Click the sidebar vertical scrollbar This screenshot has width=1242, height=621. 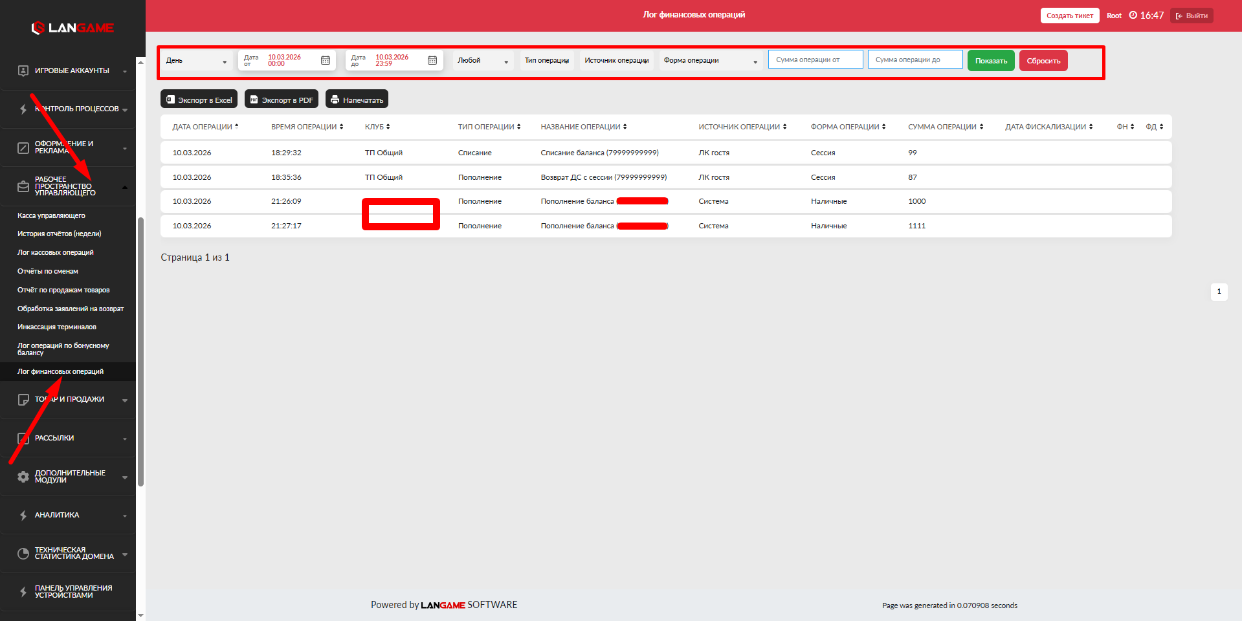(x=140, y=349)
